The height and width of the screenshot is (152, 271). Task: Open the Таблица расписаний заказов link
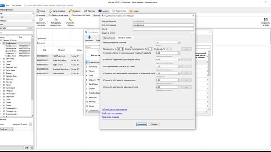114,109
